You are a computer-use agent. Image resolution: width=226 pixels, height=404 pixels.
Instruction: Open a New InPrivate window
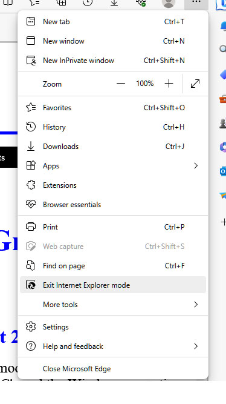(x=113, y=61)
